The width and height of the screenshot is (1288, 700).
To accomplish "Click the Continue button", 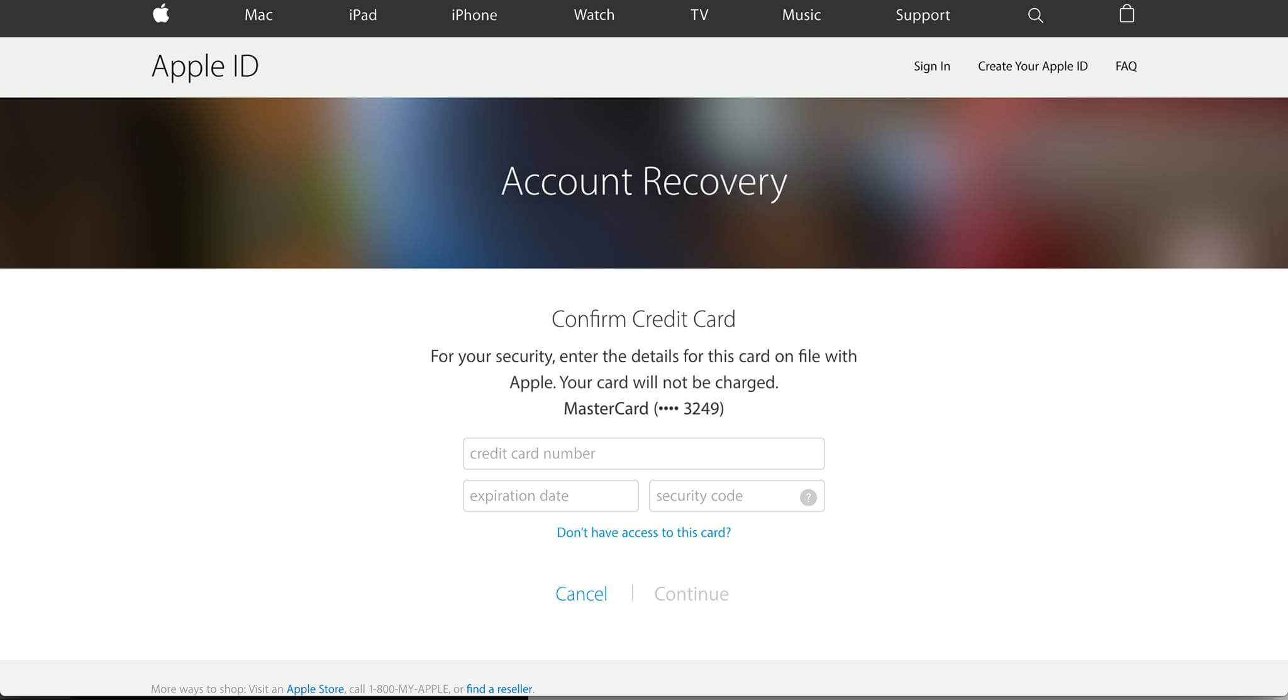I will tap(691, 594).
